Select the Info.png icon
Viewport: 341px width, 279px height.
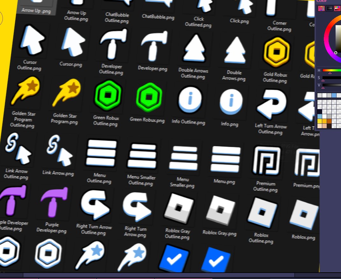point(231,101)
